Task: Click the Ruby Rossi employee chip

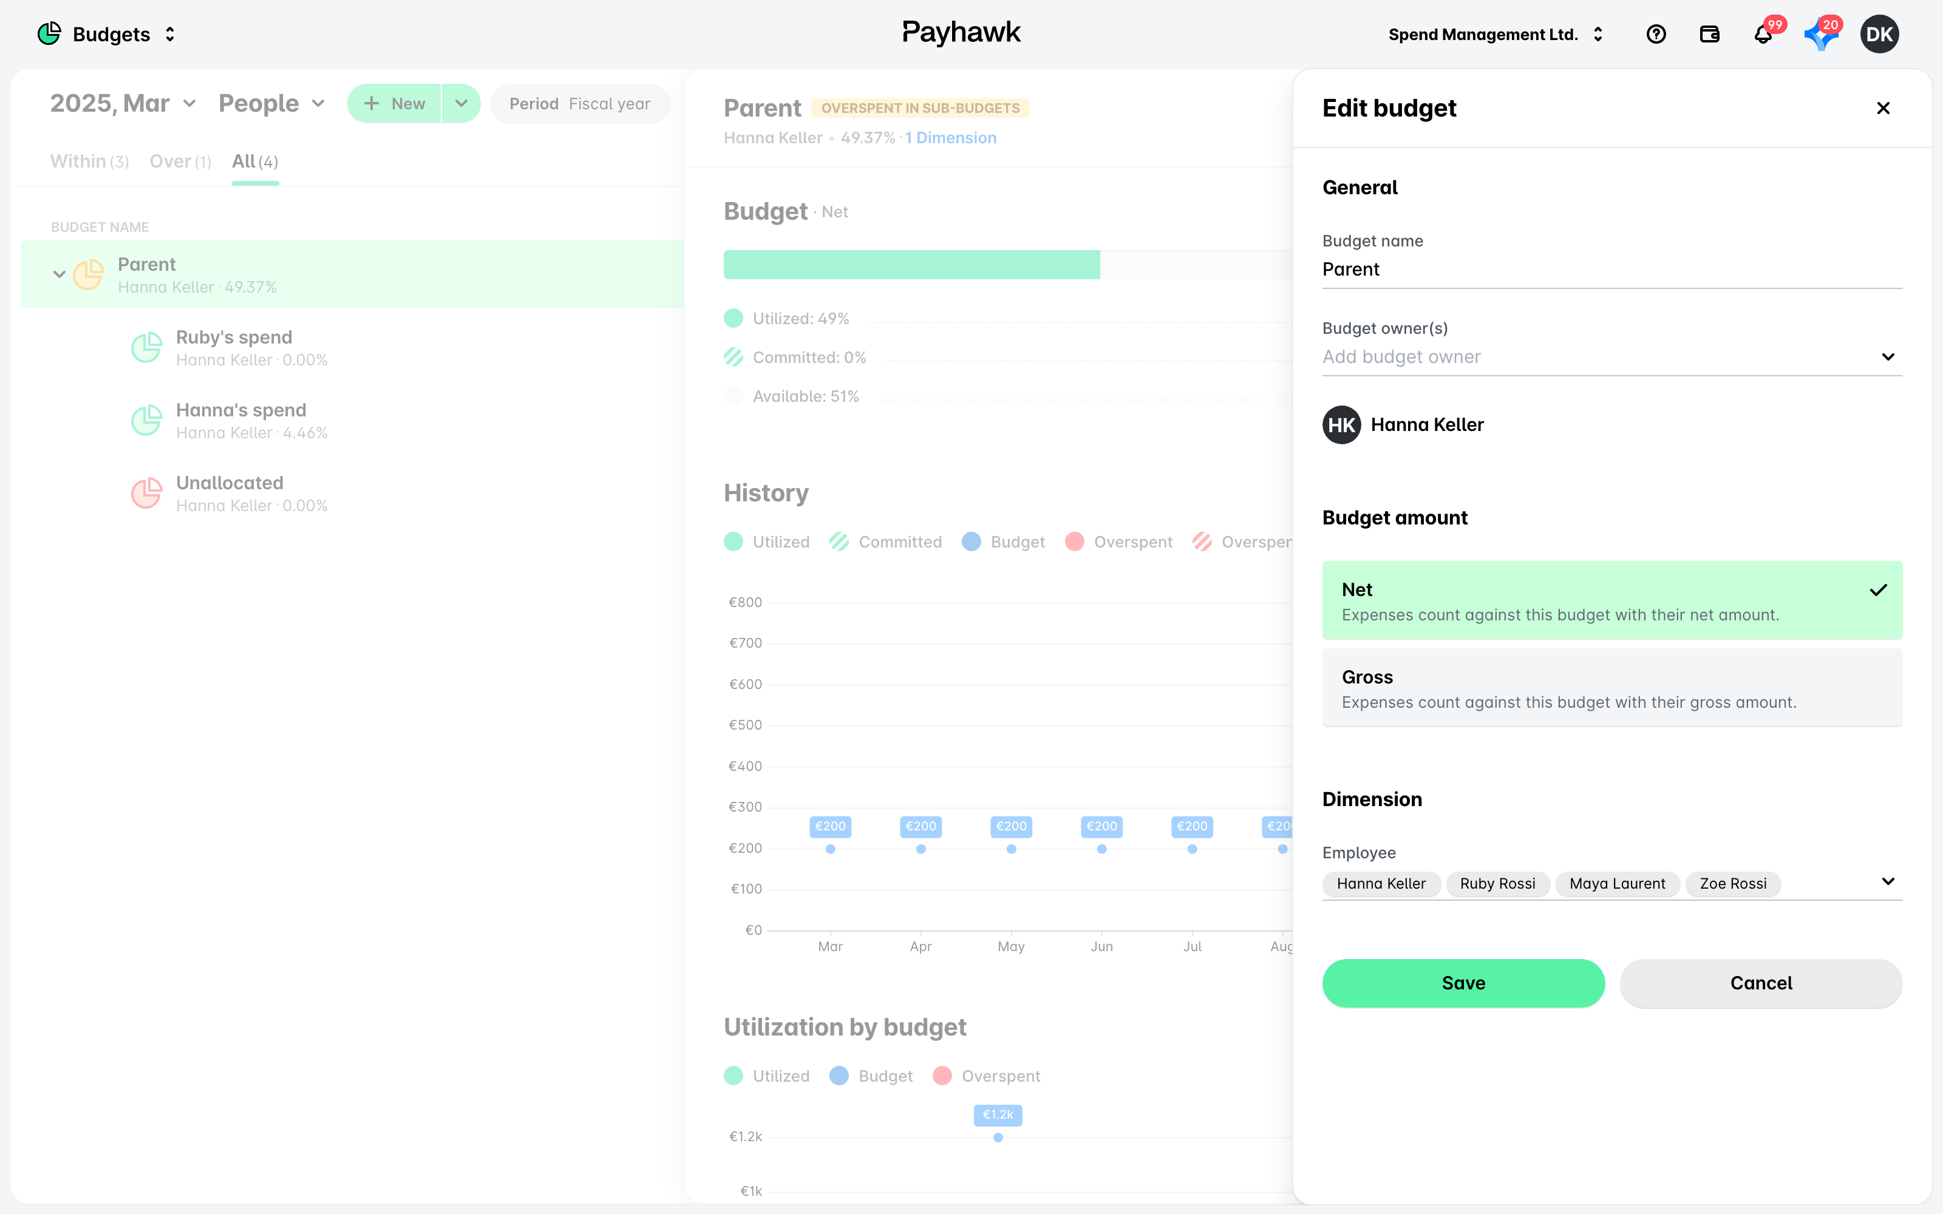Action: point(1497,883)
